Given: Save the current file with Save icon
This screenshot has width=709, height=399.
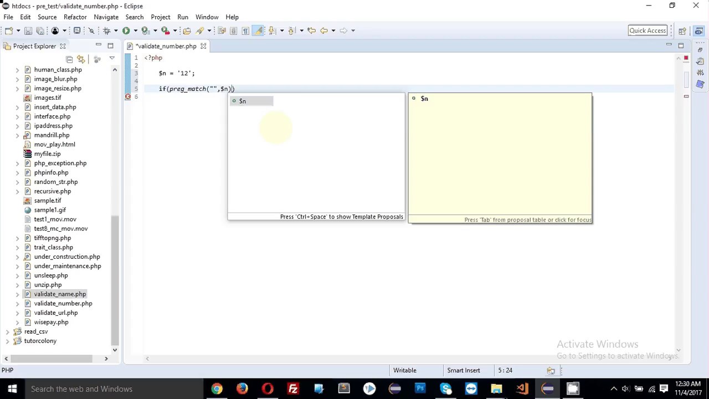Looking at the screenshot, I should pos(28,30).
